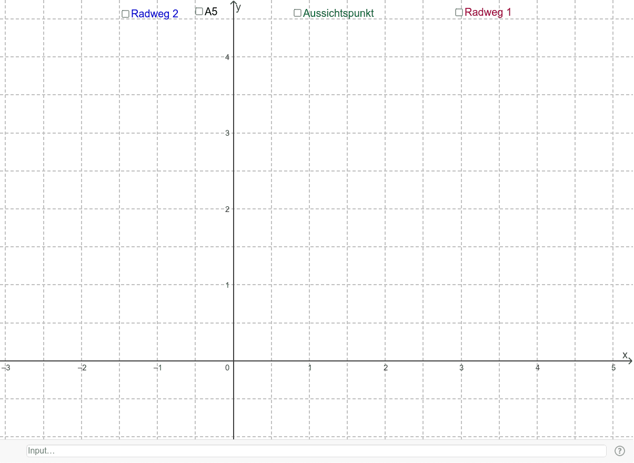This screenshot has height=463, width=634.
Task: Open the input help question-mark icon
Action: pos(620,451)
